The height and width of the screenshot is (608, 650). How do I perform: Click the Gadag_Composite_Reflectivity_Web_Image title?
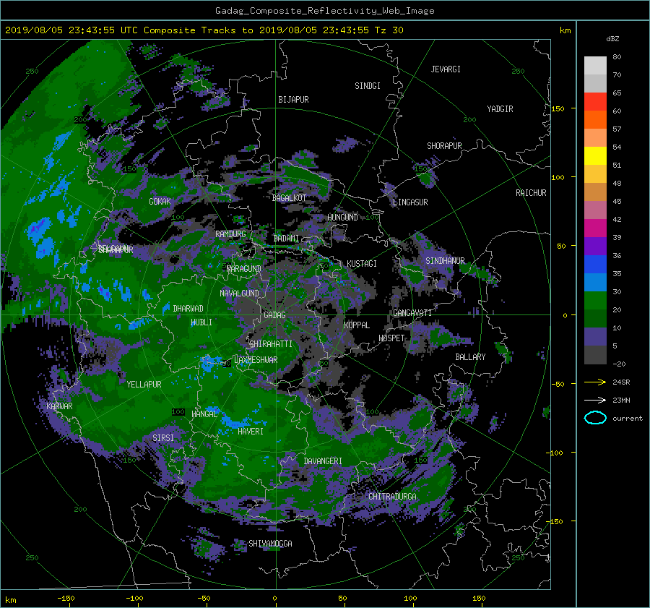324,11
